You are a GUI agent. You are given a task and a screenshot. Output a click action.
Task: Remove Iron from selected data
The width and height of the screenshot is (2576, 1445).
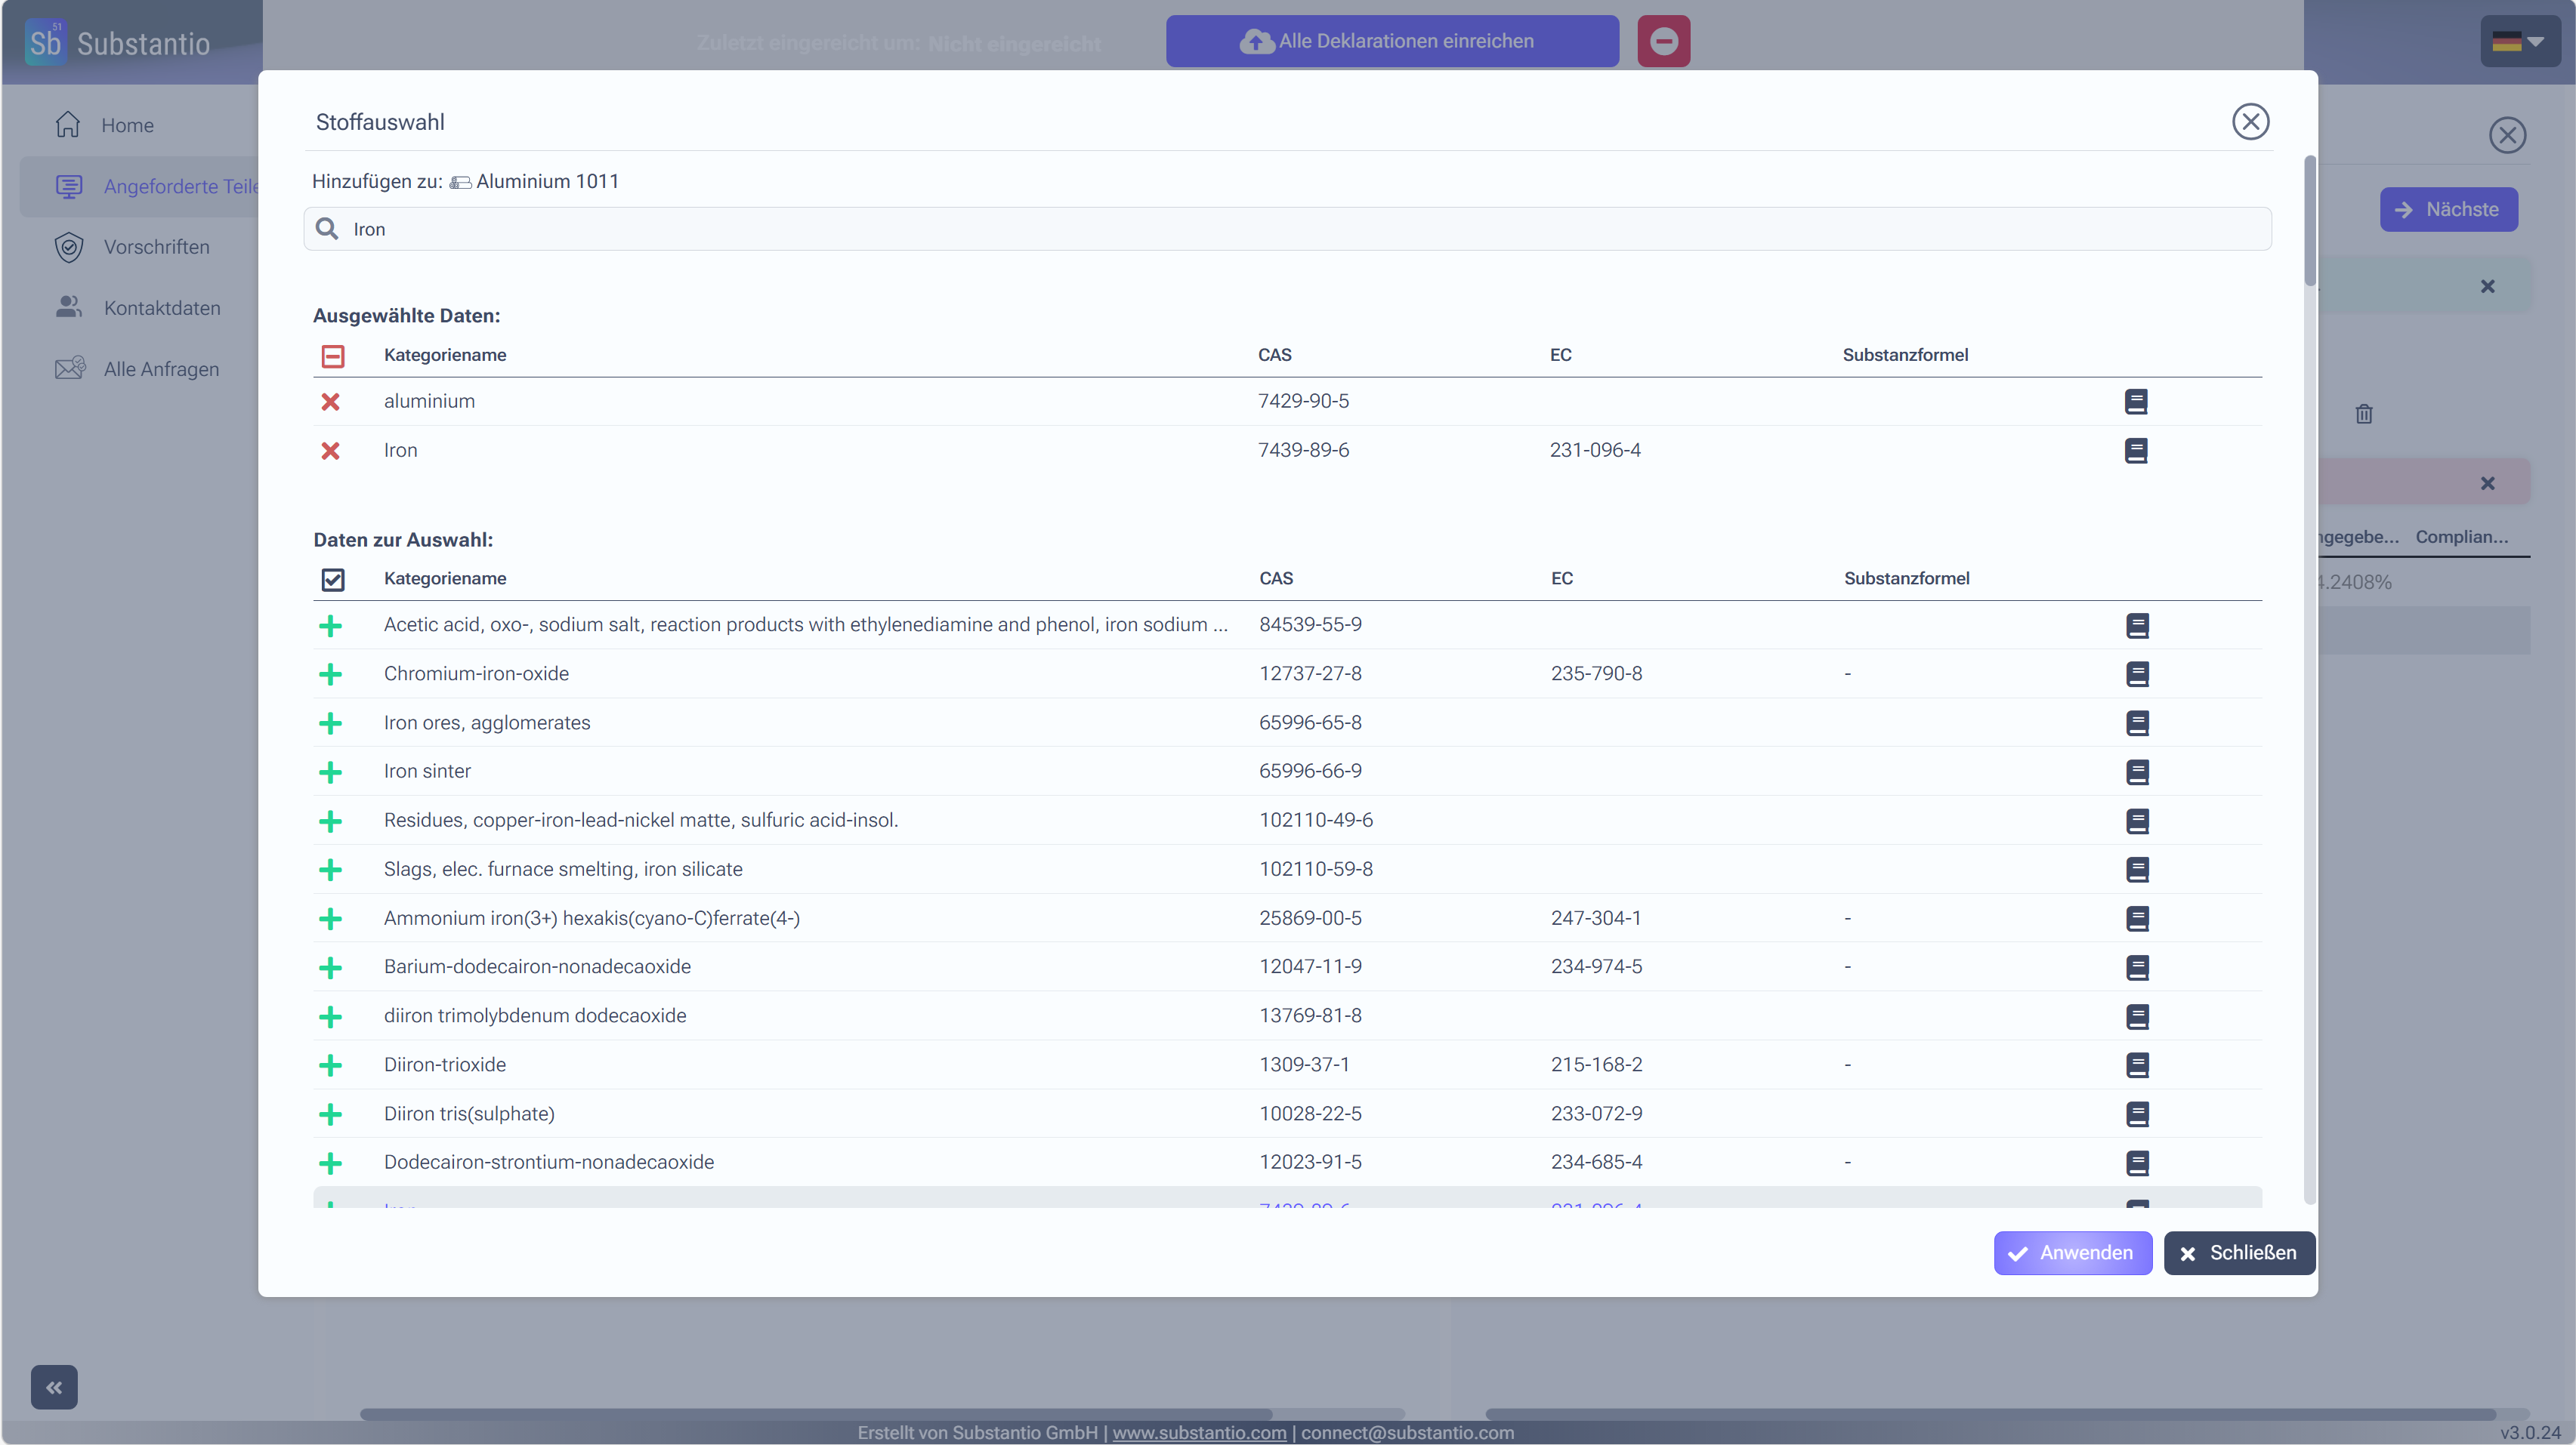point(330,451)
